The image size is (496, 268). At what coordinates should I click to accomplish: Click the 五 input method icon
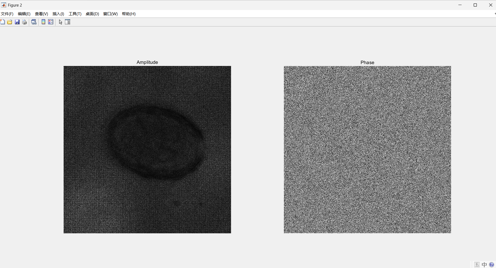pyautogui.click(x=477, y=265)
